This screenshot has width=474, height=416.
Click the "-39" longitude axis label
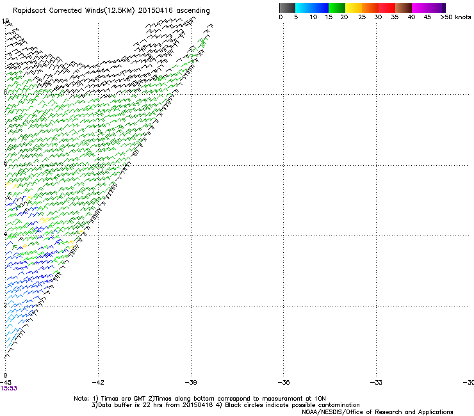(191, 383)
